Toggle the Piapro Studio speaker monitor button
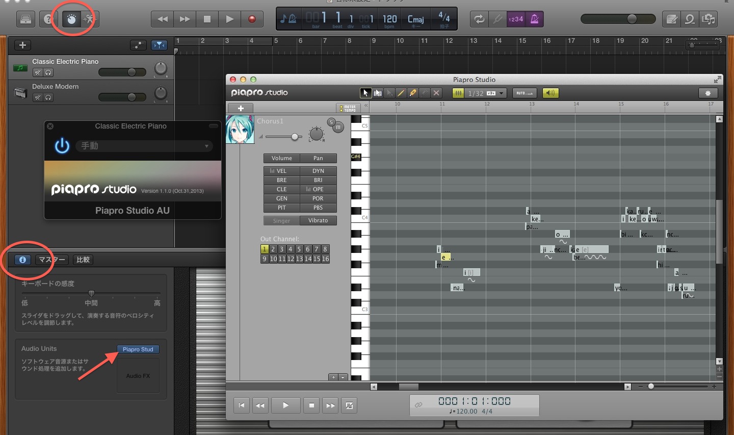This screenshot has width=734, height=435. pyautogui.click(x=550, y=93)
